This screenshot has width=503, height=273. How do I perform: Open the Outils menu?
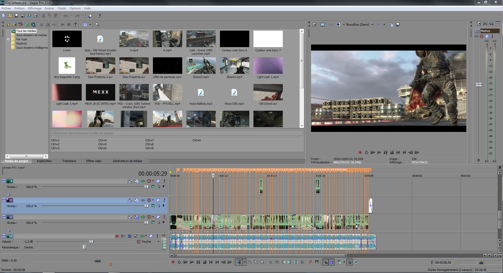[x=62, y=8]
